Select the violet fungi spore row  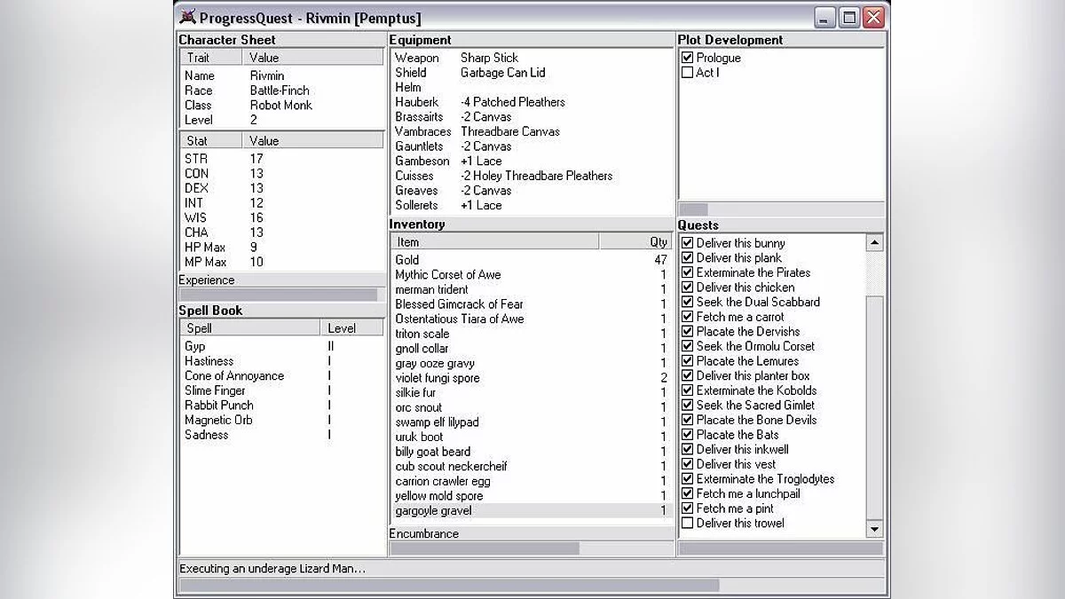pyautogui.click(x=531, y=378)
